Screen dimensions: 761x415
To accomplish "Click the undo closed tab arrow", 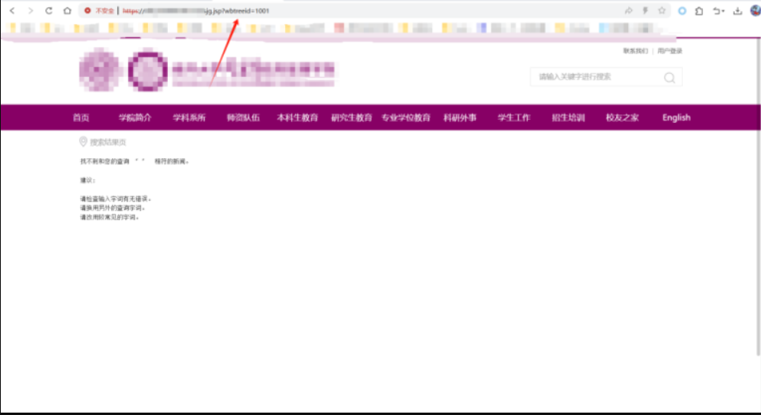I will point(718,10).
